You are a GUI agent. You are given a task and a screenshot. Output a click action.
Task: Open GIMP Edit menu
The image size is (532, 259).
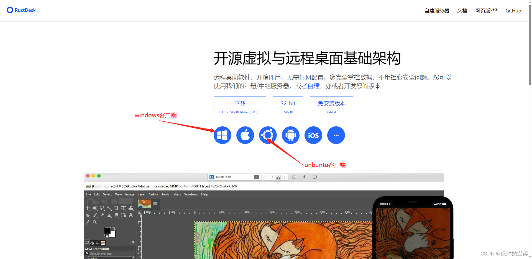click(97, 194)
